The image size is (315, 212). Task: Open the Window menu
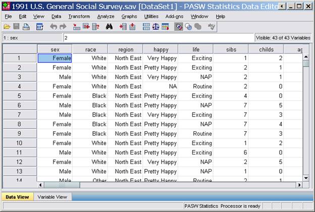click(199, 17)
